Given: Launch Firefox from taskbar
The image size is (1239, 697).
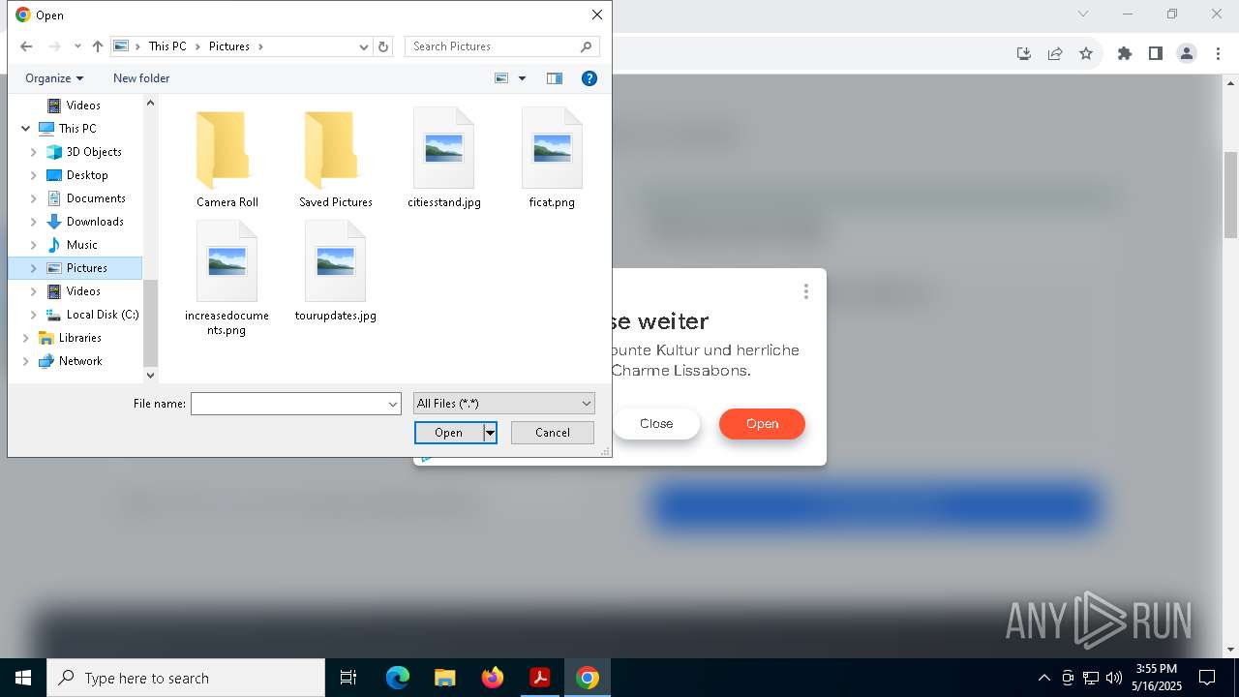Looking at the screenshot, I should [x=493, y=678].
